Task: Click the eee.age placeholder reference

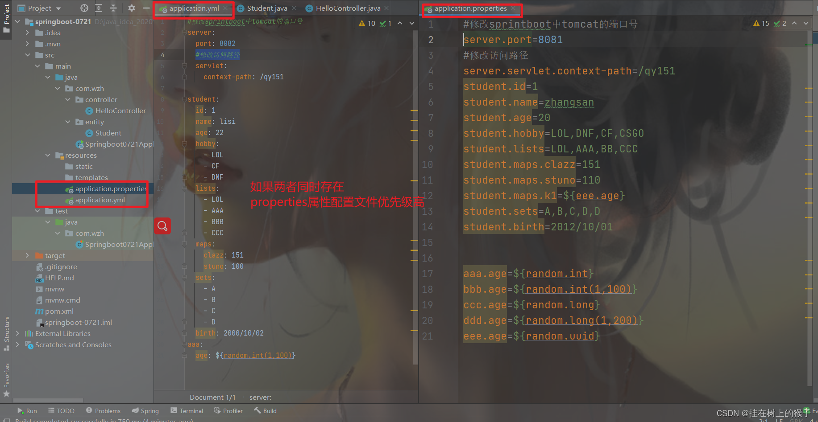Action: (597, 196)
